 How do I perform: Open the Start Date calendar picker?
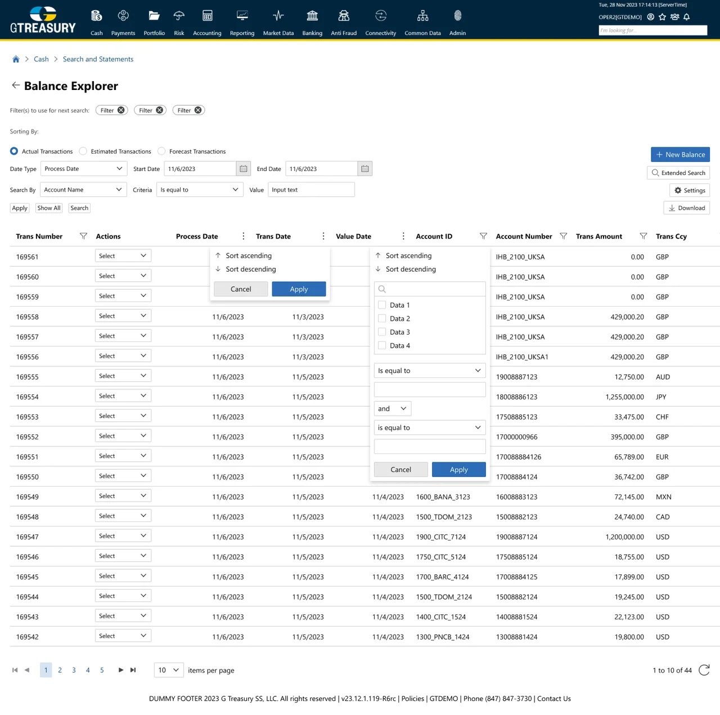pyautogui.click(x=244, y=169)
